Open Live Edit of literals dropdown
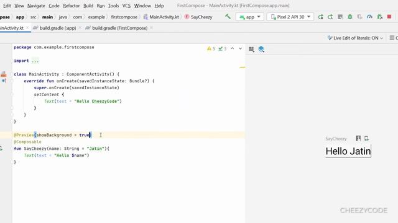Viewport: 398px width, 223px height. coord(355,38)
